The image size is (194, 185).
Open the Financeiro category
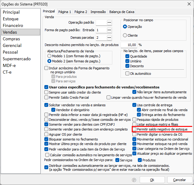(13, 25)
